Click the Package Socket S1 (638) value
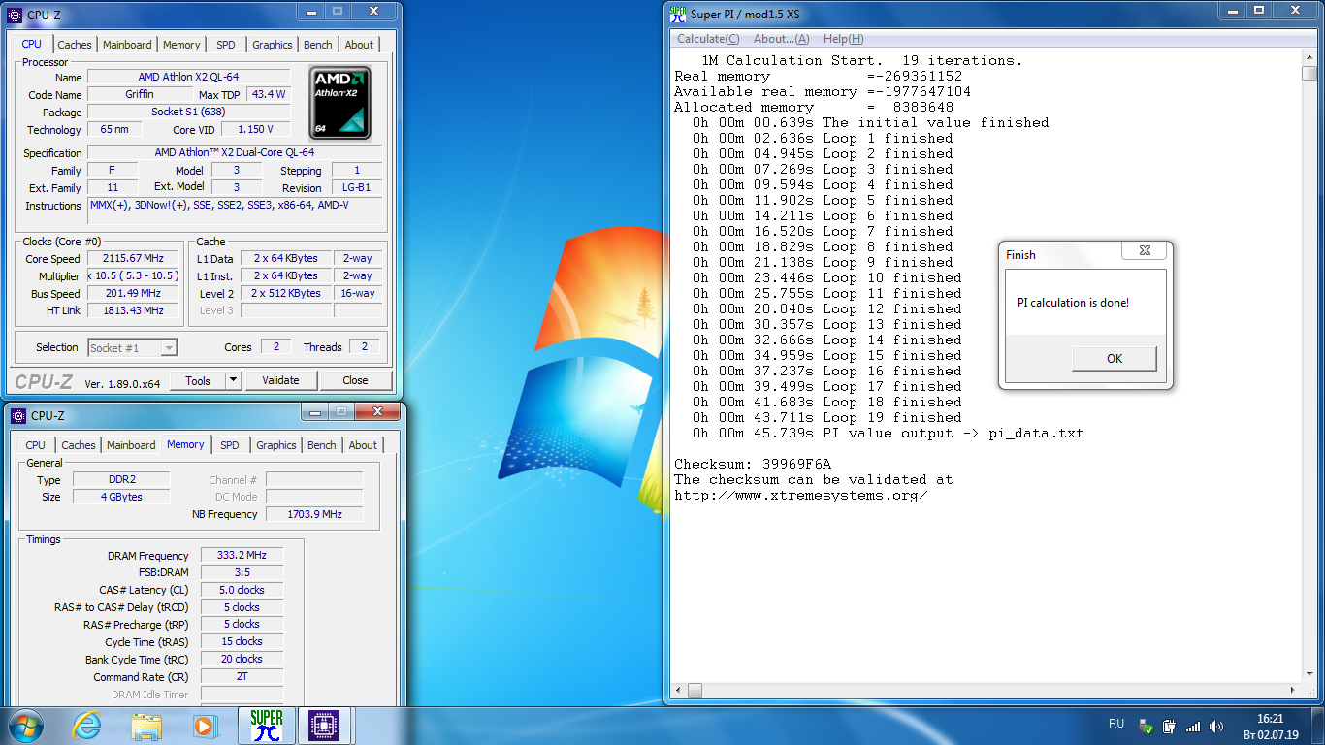This screenshot has width=1325, height=745. click(x=188, y=112)
